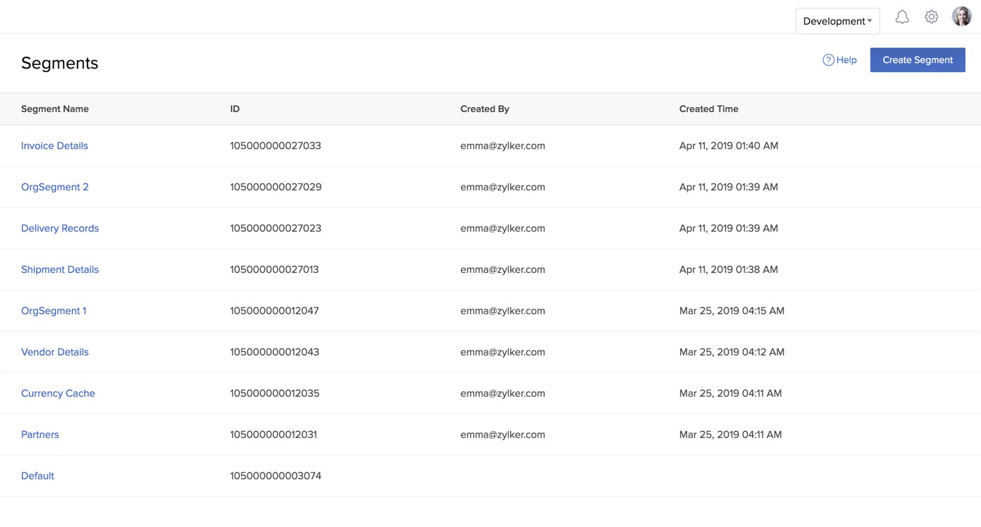Image resolution: width=981 pixels, height=527 pixels.
Task: Click the Created Time column header
Action: pyautogui.click(x=708, y=109)
